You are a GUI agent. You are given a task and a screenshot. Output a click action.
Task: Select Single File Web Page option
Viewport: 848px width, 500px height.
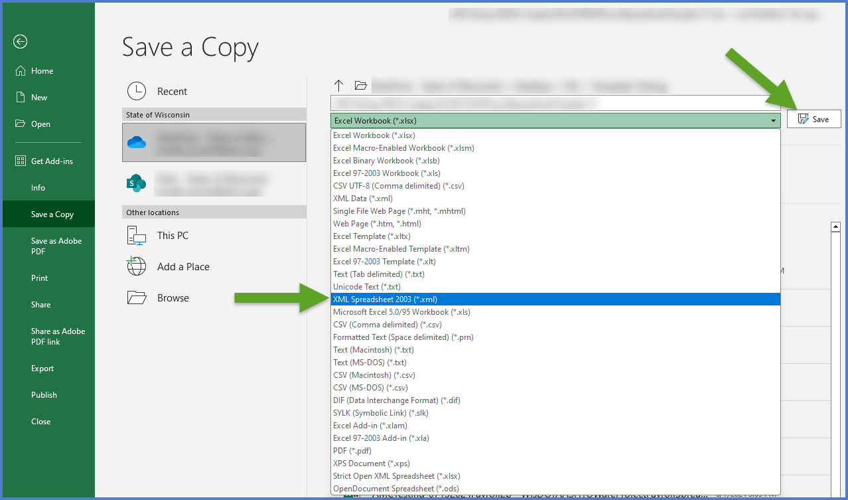[555, 211]
